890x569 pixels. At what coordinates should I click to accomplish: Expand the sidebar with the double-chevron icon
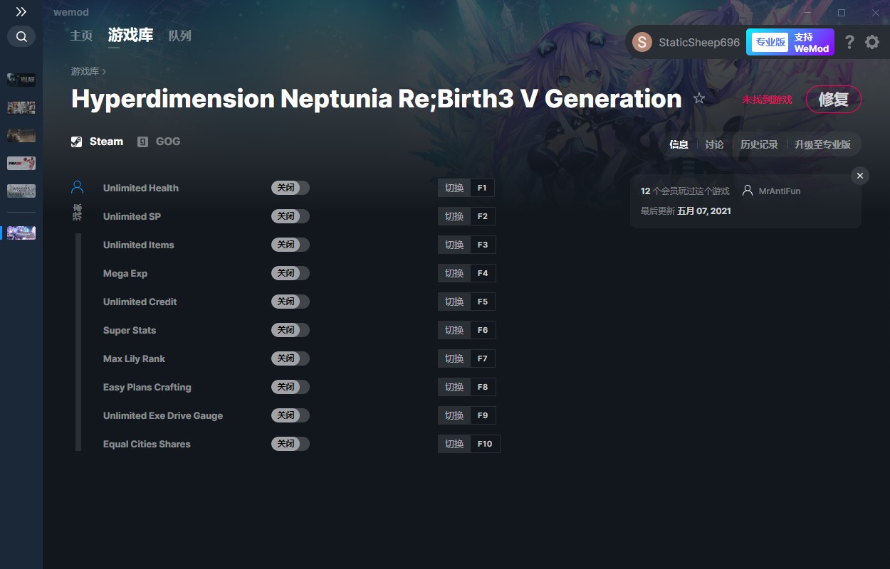(x=21, y=12)
